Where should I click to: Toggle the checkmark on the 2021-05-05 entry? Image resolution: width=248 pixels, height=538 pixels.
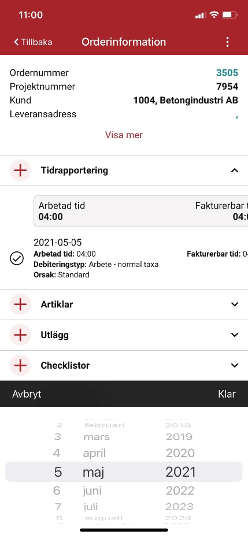16,258
